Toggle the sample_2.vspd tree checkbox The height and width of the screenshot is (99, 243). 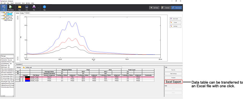pos(3,16)
